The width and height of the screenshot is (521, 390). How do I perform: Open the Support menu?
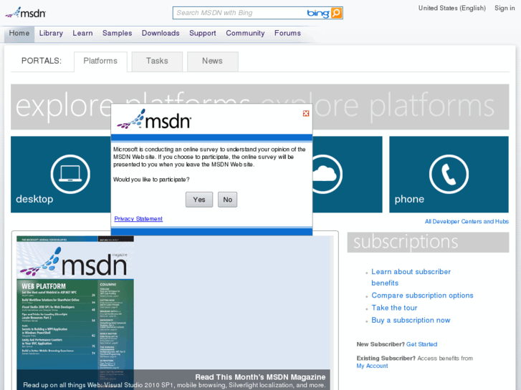tap(203, 33)
